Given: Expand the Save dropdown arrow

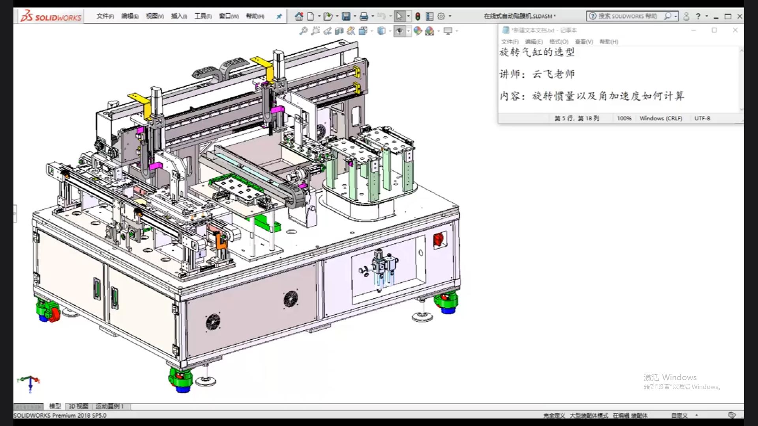Looking at the screenshot, I should pos(355,16).
